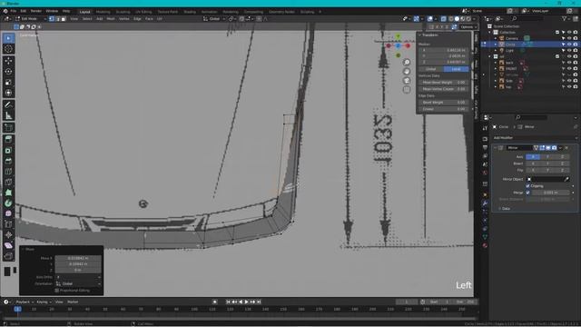Hide the Camera object with eye icon
Image resolution: width=581 pixels, height=327 pixels.
[569, 38]
